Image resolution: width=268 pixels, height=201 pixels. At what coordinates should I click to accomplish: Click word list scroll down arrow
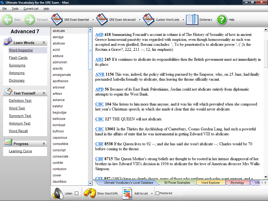coord(90,183)
